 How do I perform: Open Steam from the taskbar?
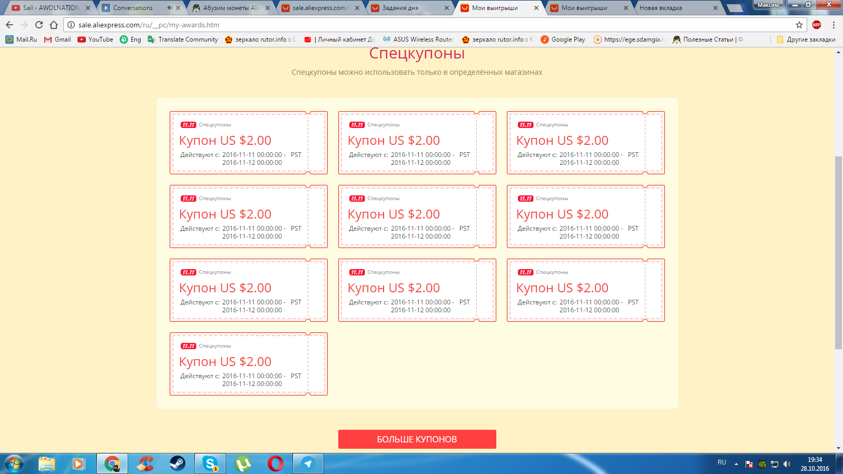(177, 463)
